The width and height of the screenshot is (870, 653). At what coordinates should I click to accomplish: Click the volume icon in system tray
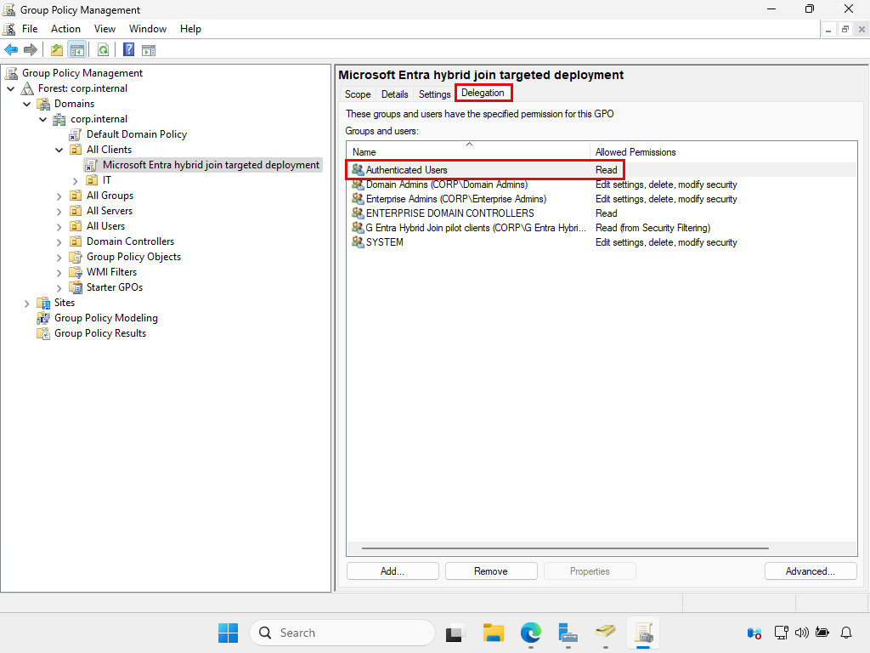coord(802,633)
